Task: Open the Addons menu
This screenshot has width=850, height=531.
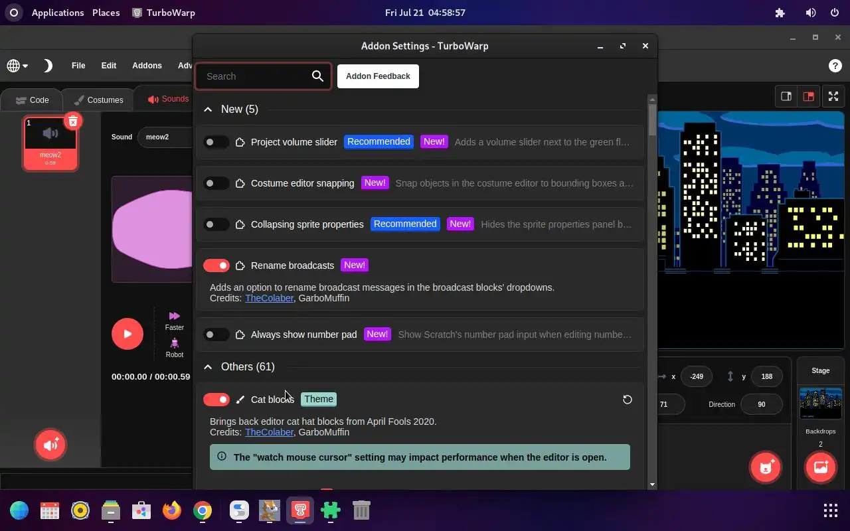Action: [x=147, y=66]
